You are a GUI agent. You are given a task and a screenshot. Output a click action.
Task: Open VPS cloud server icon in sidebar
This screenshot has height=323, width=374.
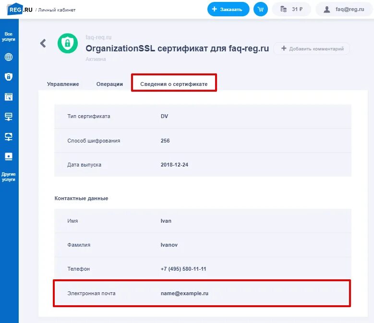click(9, 137)
